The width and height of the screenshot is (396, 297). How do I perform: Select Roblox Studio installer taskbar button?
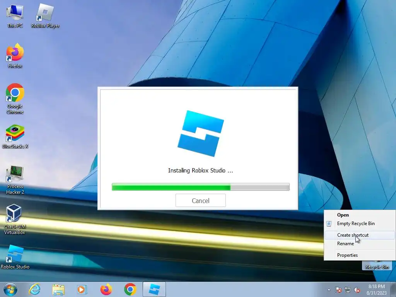(154, 289)
